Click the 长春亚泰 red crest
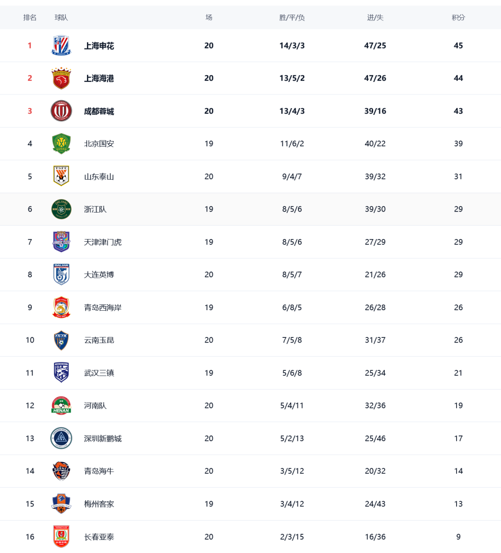This screenshot has width=501, height=553. pyautogui.click(x=61, y=536)
